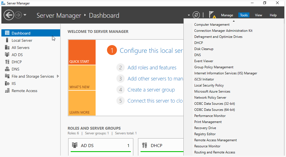Open Defragment and Optimize Drives

coord(218,37)
